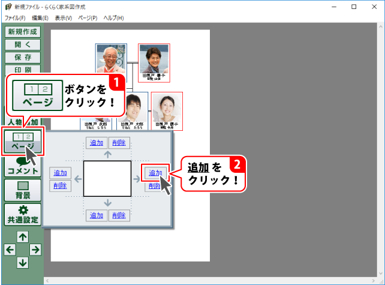Click the 開く (Open) button
Screen dimensions: 385x285
click(23, 45)
